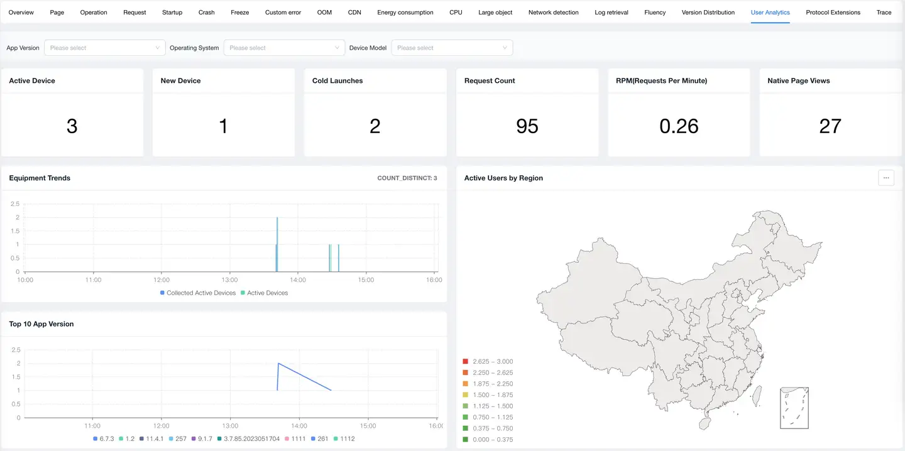Open the more options menu on region map
The height and width of the screenshot is (451, 905).
[x=886, y=178]
